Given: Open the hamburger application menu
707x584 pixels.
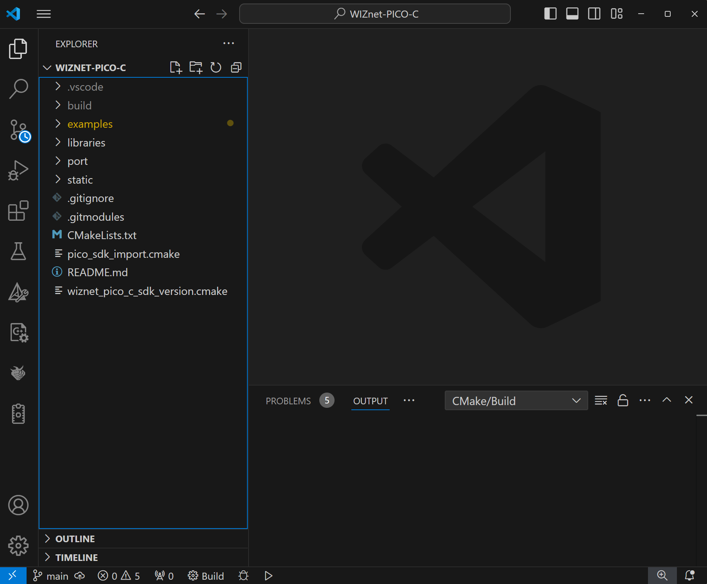Looking at the screenshot, I should coord(44,14).
